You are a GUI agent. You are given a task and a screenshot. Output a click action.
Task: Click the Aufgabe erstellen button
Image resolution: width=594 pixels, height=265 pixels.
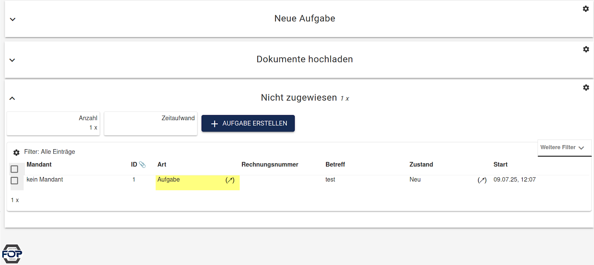[x=248, y=123]
